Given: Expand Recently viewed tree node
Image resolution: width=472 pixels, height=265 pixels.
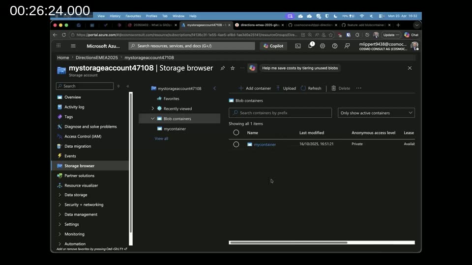Looking at the screenshot, I should tap(152, 108).
